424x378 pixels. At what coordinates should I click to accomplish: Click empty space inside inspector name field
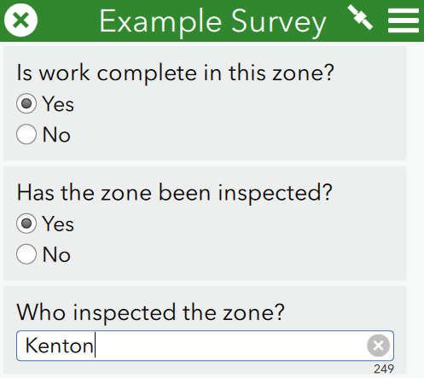click(x=228, y=346)
